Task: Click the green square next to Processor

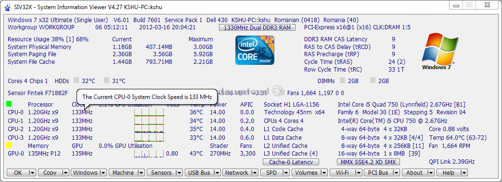Action: click(9, 104)
